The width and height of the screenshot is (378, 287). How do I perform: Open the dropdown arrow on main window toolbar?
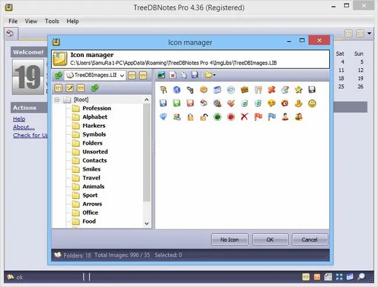pos(369,33)
